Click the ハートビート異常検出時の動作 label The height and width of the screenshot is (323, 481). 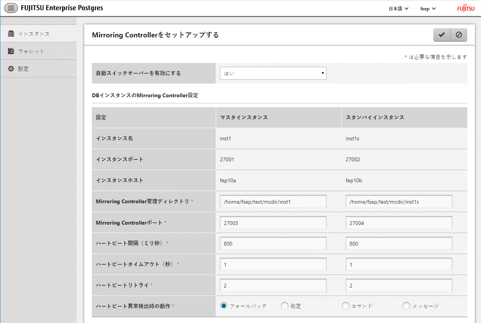(133, 306)
